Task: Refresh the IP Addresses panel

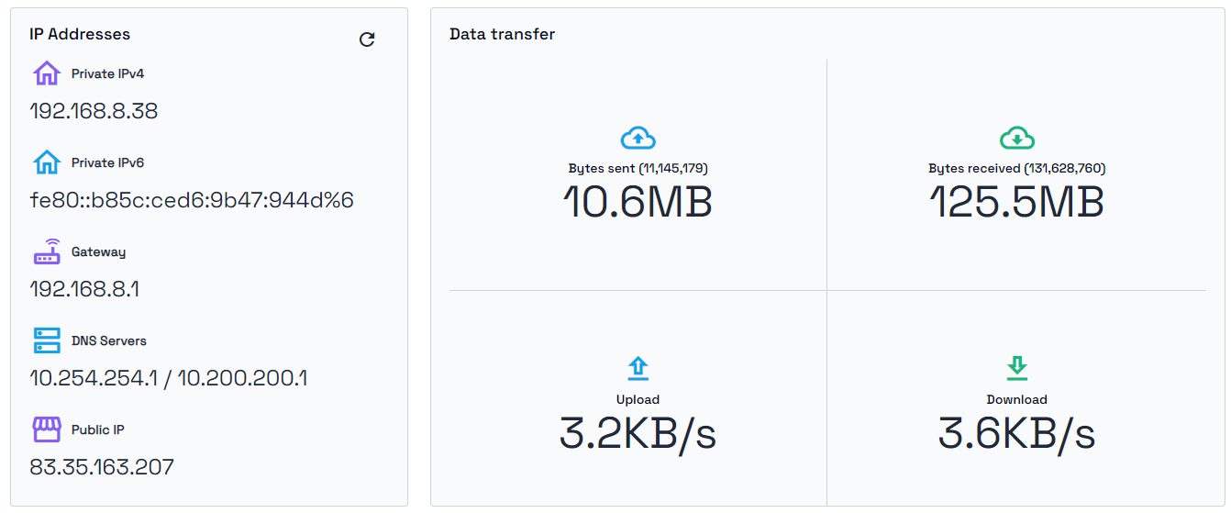Action: pos(367,39)
